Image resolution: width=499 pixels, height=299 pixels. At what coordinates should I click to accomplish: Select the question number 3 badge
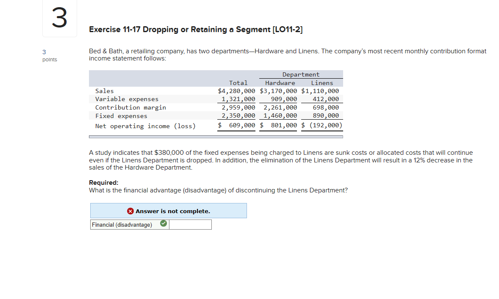tap(59, 18)
